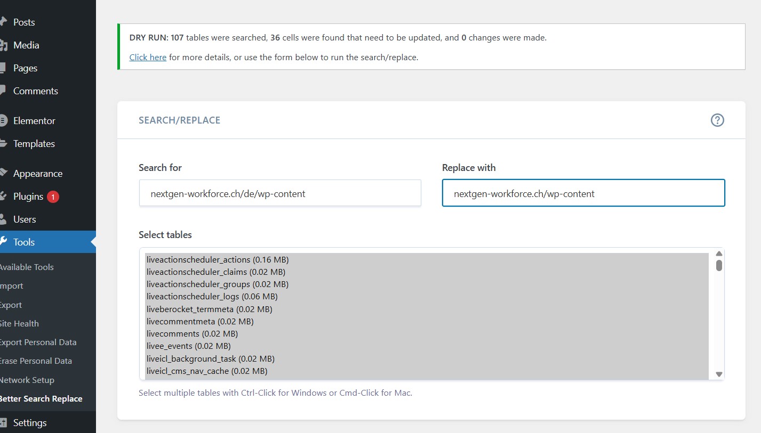Open the Site Health submenu item
Viewport: 761px width, 433px height.
(x=19, y=324)
